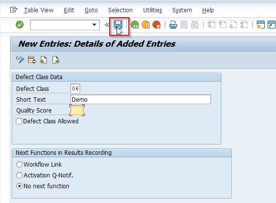
Task: Click the Defect Class Data group header
Action: point(117,77)
